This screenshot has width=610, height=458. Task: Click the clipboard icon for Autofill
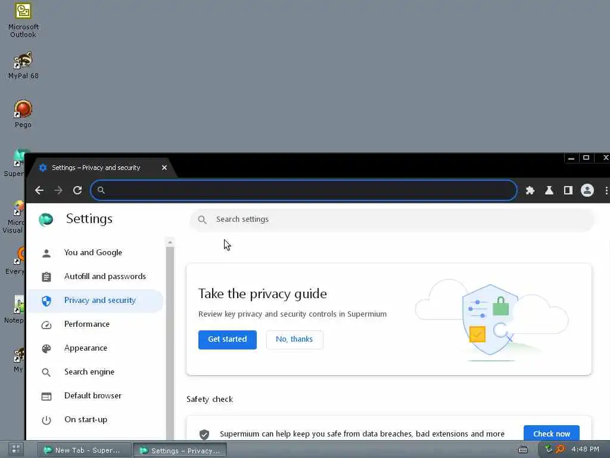coord(46,277)
